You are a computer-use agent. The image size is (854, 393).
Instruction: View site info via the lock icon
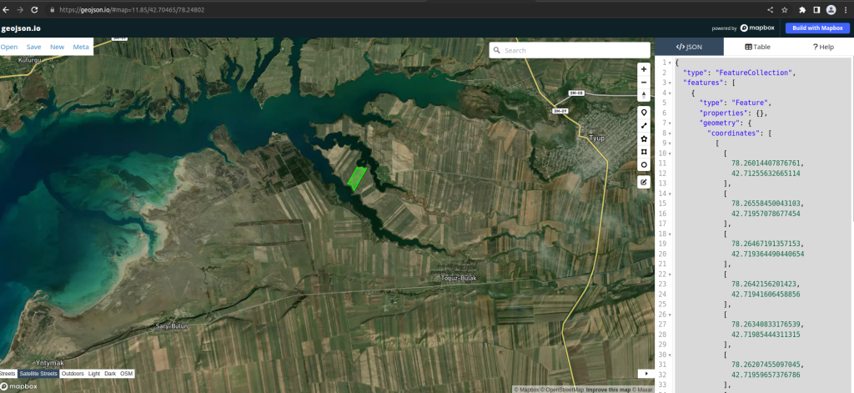coord(53,10)
